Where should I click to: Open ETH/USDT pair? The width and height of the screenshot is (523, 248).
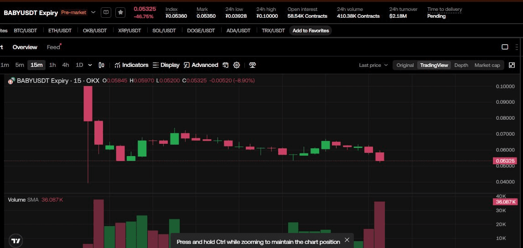(x=60, y=30)
